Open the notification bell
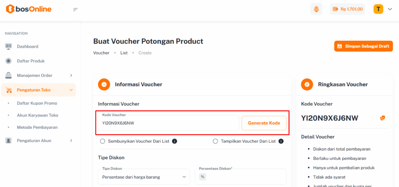This screenshot has width=399, height=187. 316,9
